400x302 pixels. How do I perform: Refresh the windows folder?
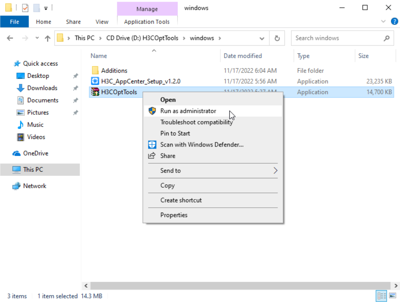pyautogui.click(x=277, y=38)
